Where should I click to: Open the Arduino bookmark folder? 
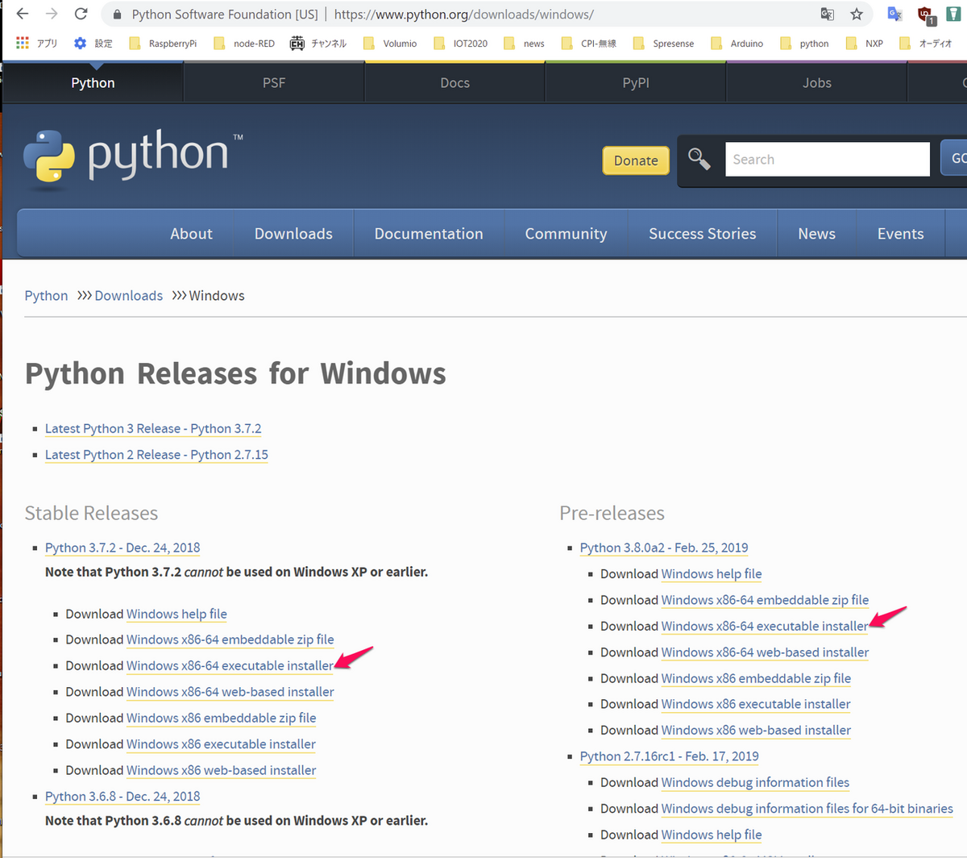(x=737, y=44)
